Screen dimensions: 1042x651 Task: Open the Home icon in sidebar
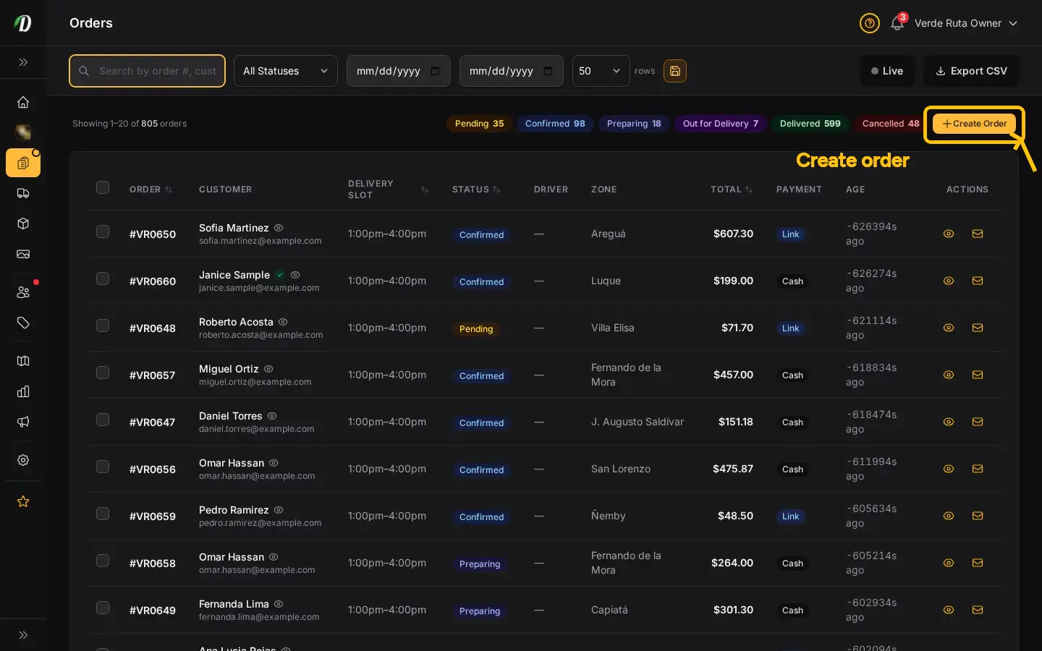(x=23, y=102)
